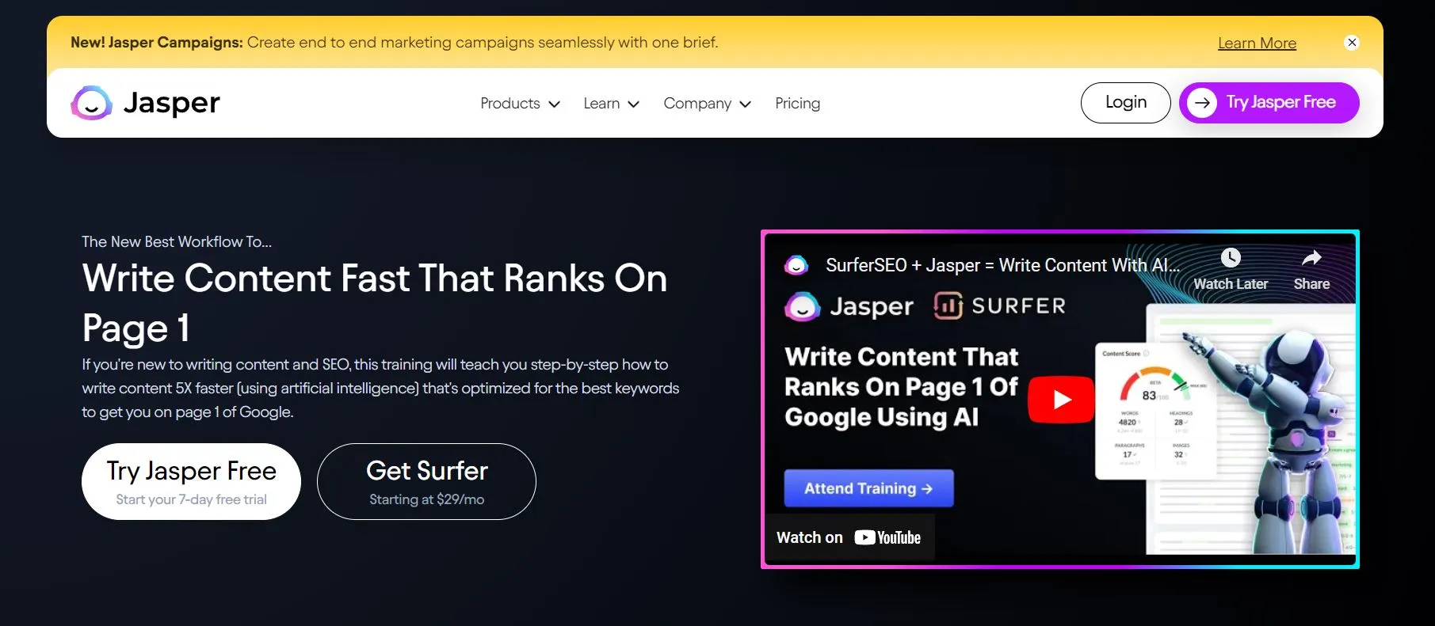The height and width of the screenshot is (626, 1435).
Task: Click the Login button
Action: 1125,103
